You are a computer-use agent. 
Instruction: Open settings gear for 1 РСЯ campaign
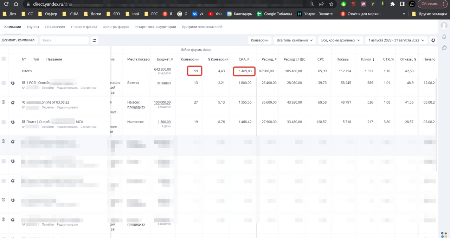tap(13, 83)
